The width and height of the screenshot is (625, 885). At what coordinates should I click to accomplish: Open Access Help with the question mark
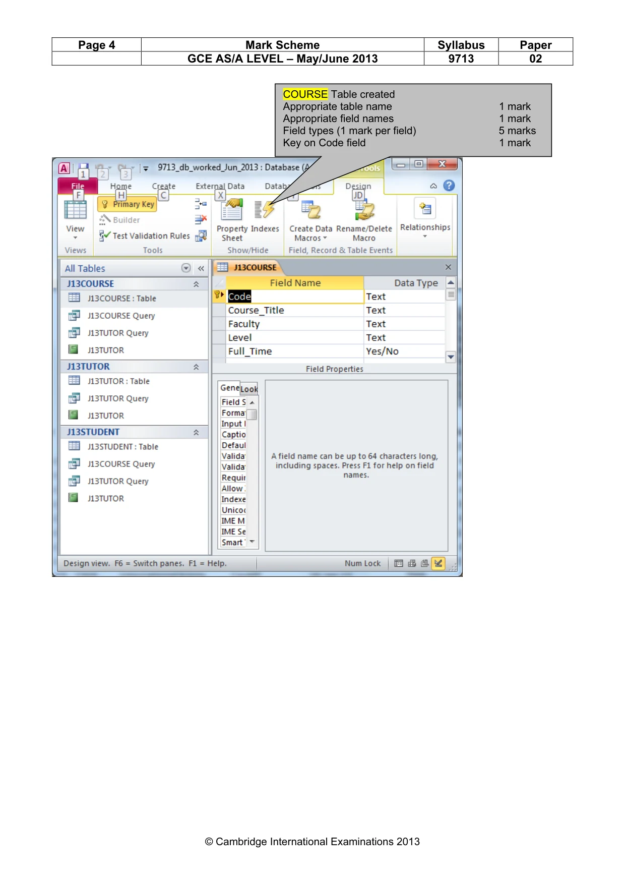449,186
